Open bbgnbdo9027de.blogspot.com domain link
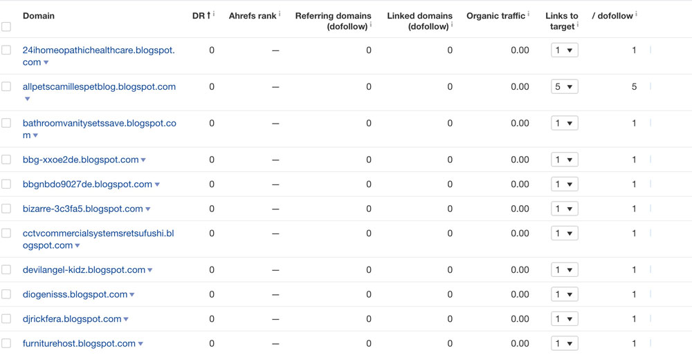The height and width of the screenshot is (355, 692). (87, 184)
